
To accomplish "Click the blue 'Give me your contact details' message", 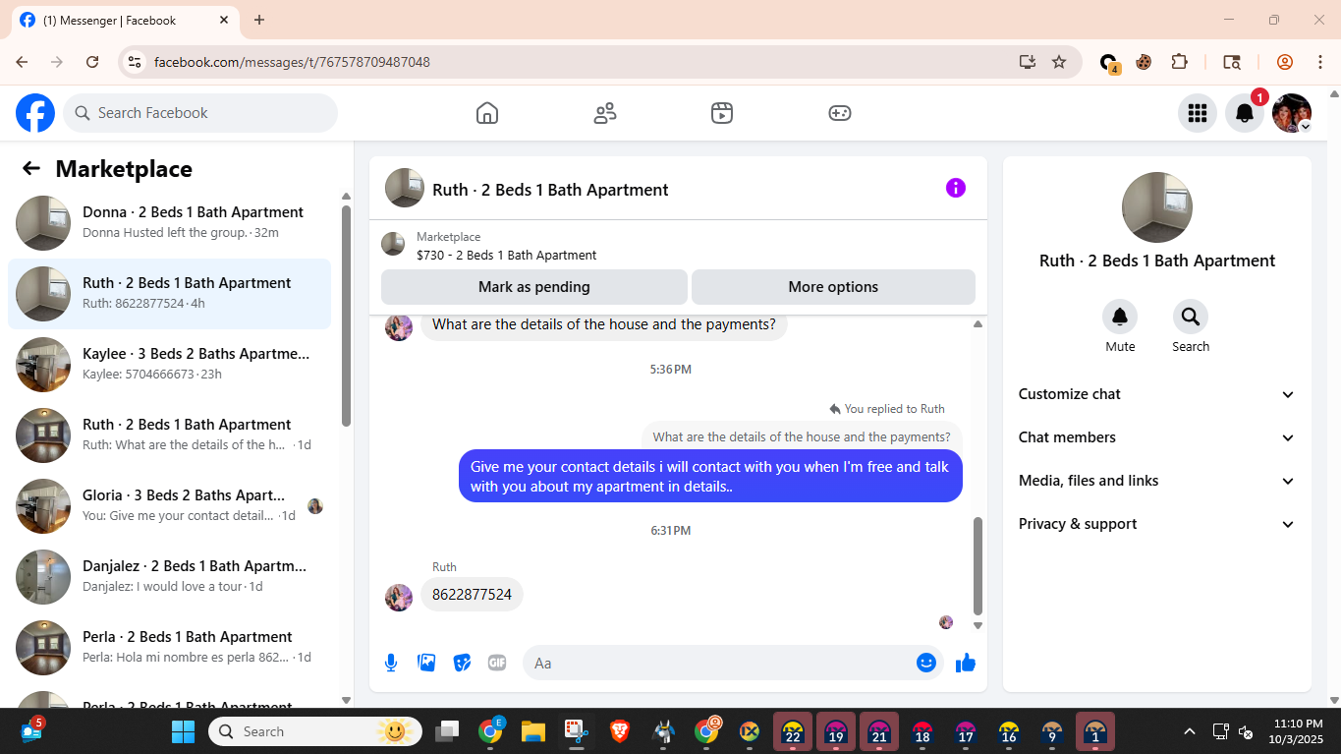I will (x=710, y=477).
